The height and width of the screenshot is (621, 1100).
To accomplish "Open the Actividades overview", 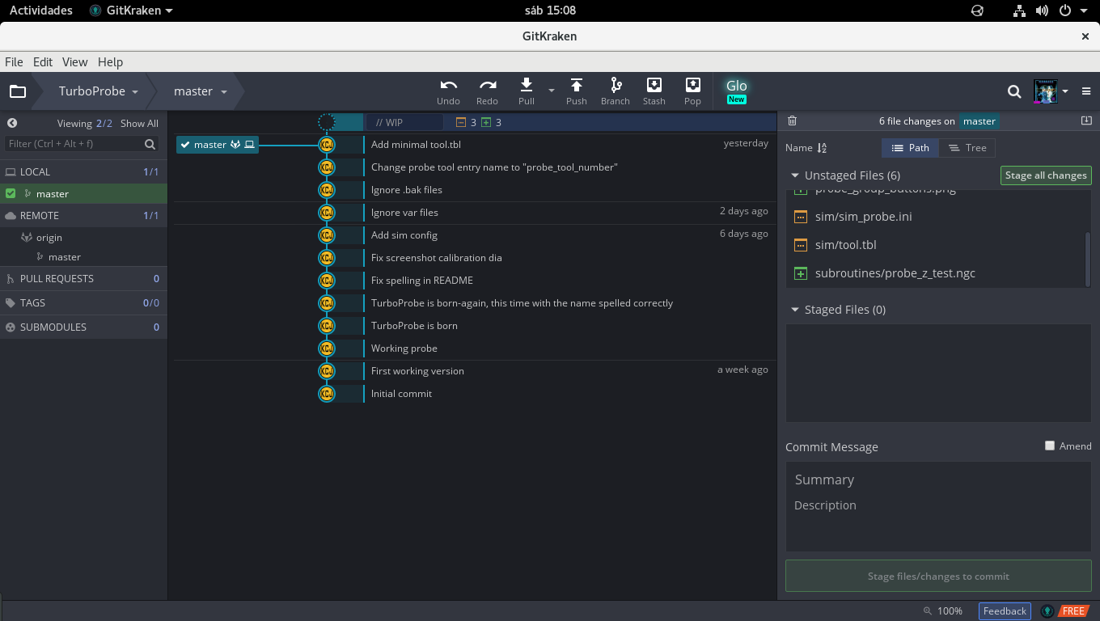I will (x=40, y=11).
